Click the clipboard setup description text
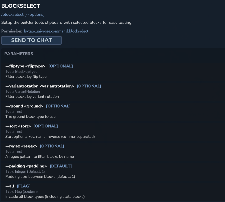225x202 pixels. [x=67, y=22]
